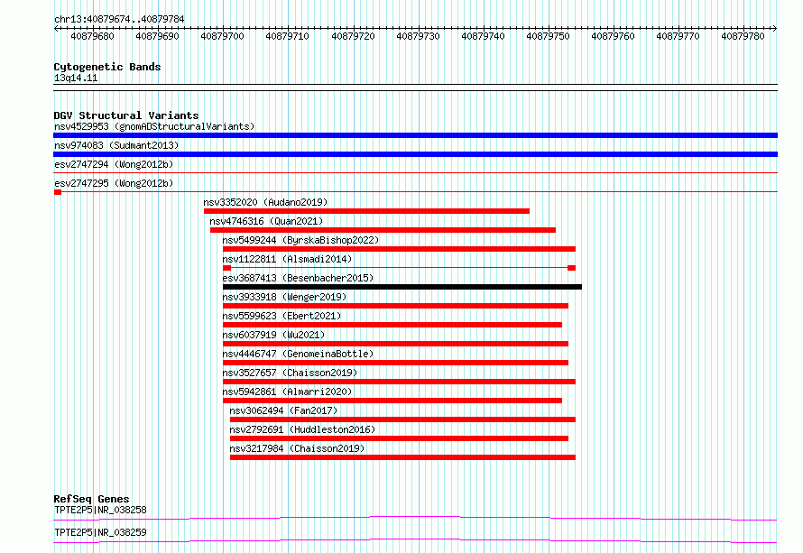Open the nsv974083 (Sudmant2013) label
The height and width of the screenshot is (553, 803).
[116, 145]
